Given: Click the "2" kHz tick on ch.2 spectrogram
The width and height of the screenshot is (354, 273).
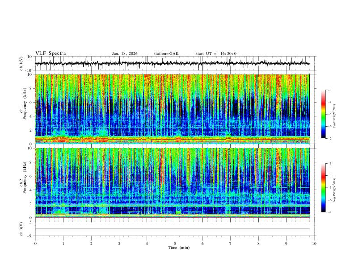Looking at the screenshot, I should tap(31, 204).
